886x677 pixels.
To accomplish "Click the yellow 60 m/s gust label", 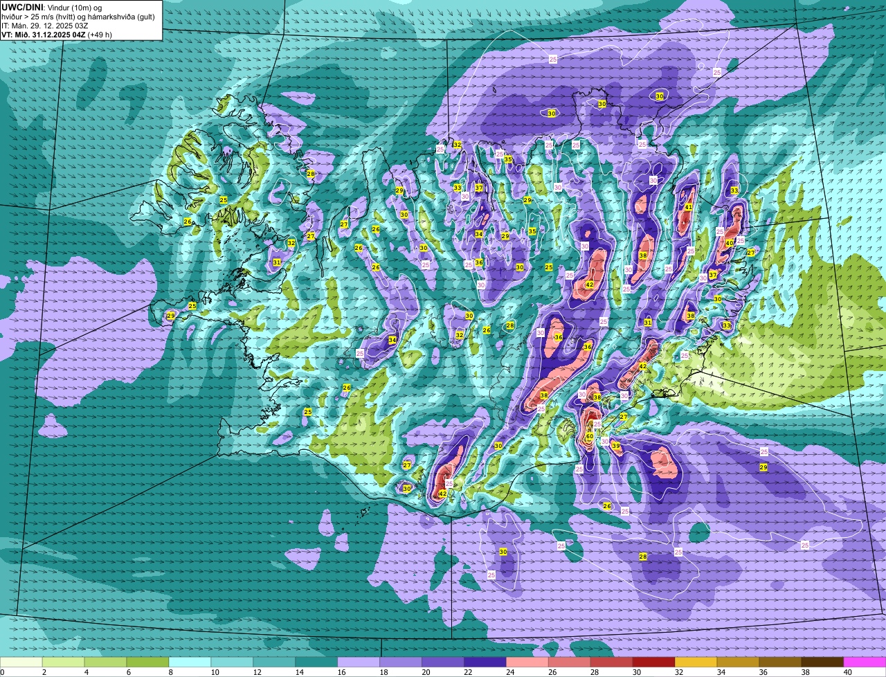I will point(590,437).
